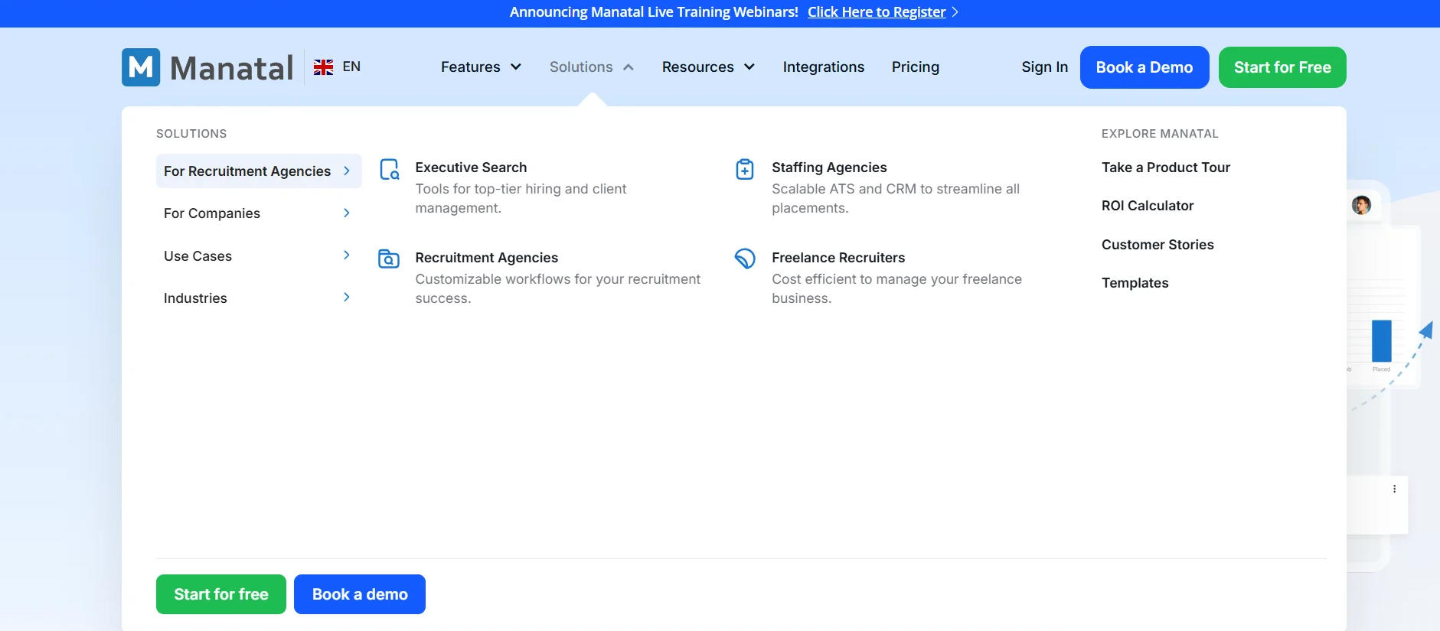Click arrow next to Click Here to Register
Image resolution: width=1440 pixels, height=631 pixels.
(955, 12)
